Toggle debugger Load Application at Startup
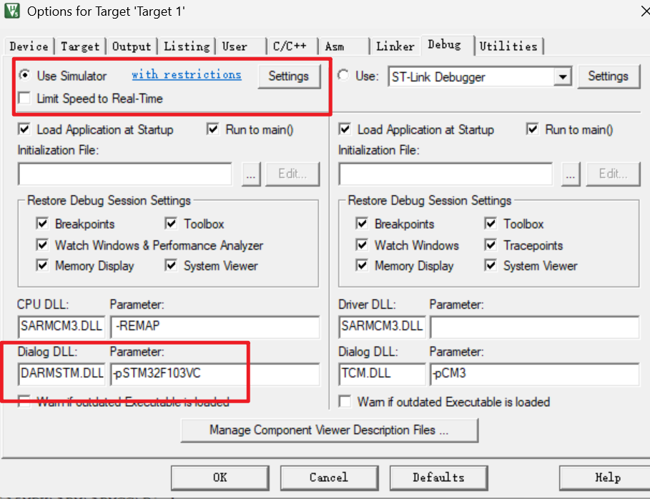Image resolution: width=650 pixels, height=499 pixels. coord(345,129)
